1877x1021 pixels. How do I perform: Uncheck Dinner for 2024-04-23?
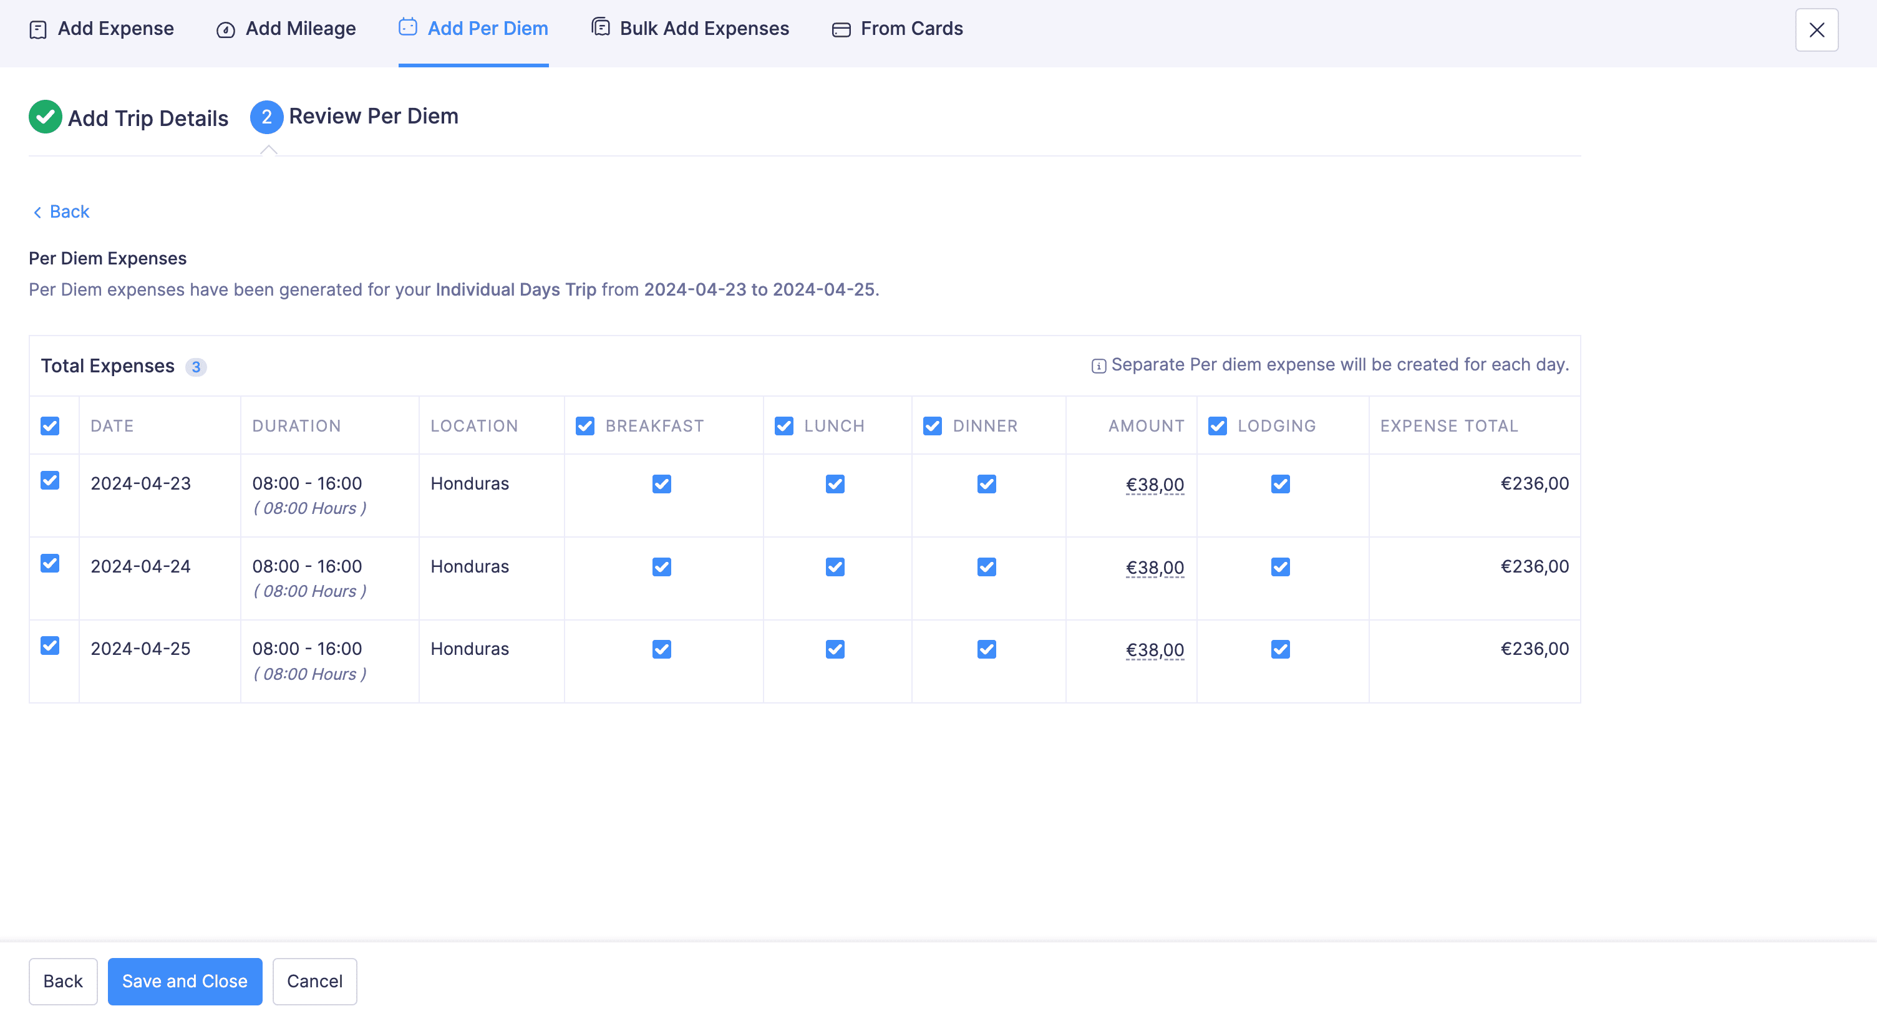click(987, 484)
